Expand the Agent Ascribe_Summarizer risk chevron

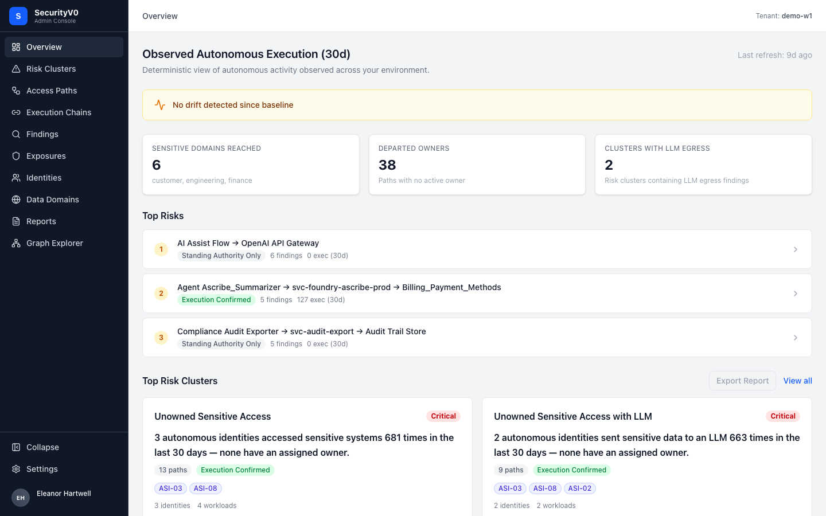[795, 294]
